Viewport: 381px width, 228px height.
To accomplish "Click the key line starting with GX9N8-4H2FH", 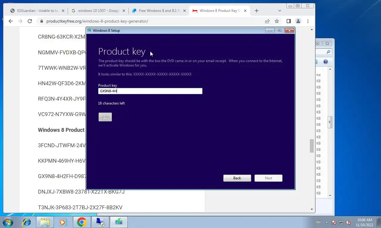I will click(62, 176).
